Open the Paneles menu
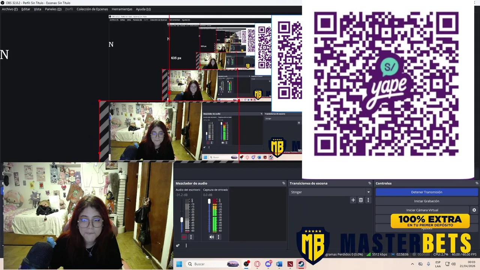480x270 pixels. 53,9
